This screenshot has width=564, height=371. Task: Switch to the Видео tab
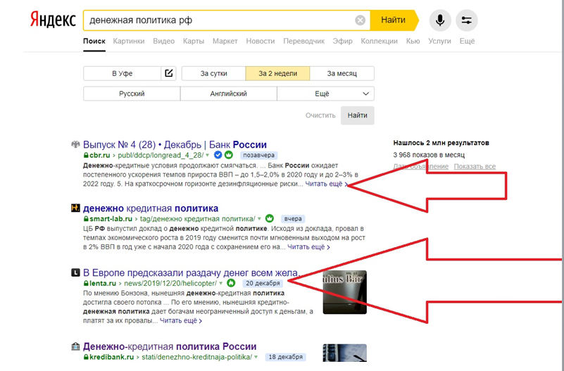[163, 42]
